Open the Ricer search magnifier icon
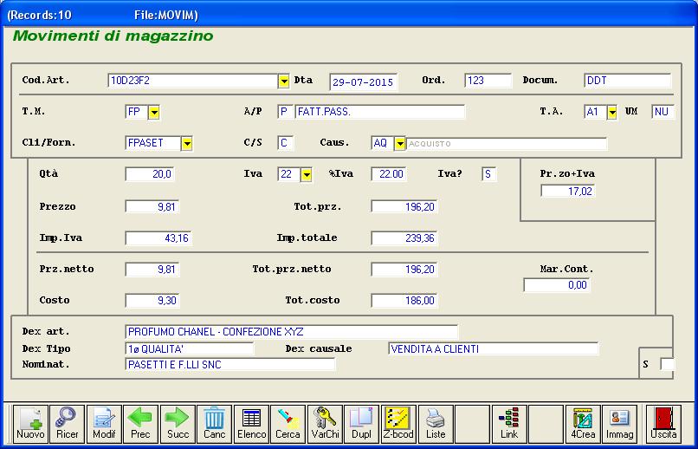The width and height of the screenshot is (698, 449). 68,424
